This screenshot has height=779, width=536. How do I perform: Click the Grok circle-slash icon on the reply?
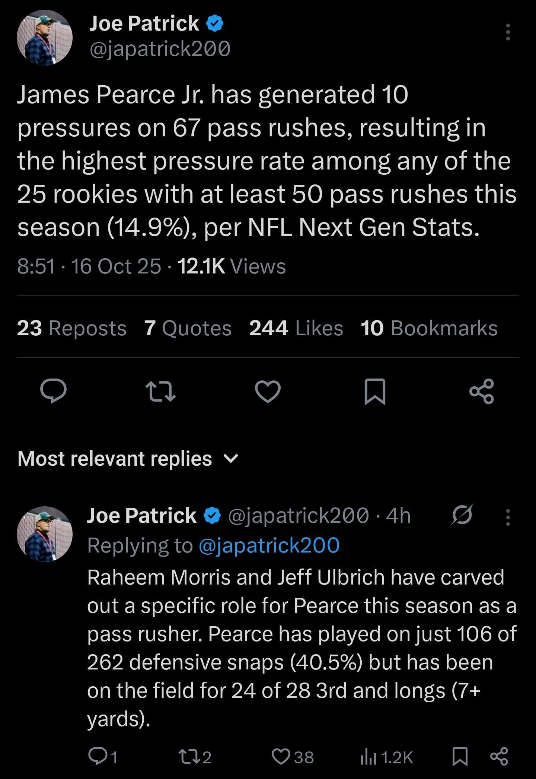(x=462, y=516)
